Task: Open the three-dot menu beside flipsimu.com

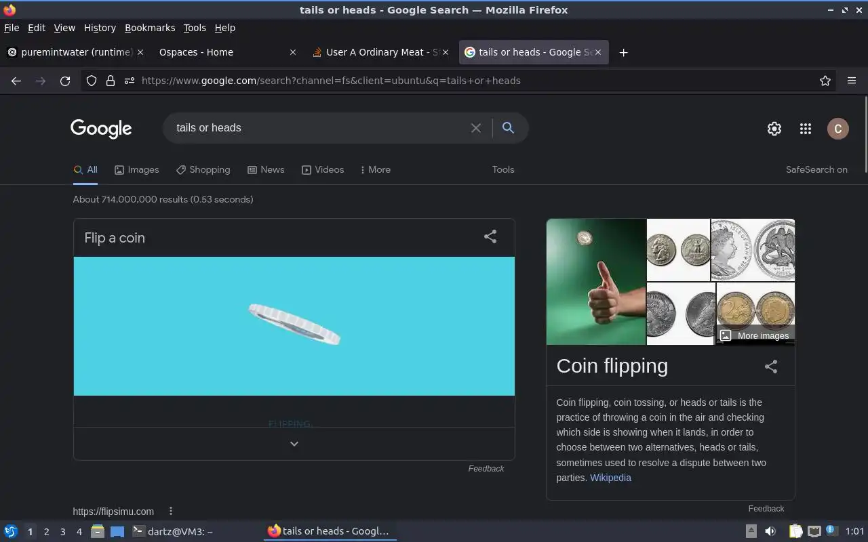Action: tap(171, 511)
